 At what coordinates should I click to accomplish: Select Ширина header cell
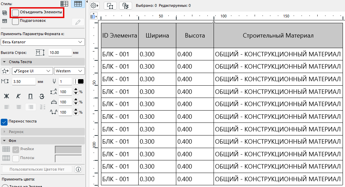tap(157, 35)
